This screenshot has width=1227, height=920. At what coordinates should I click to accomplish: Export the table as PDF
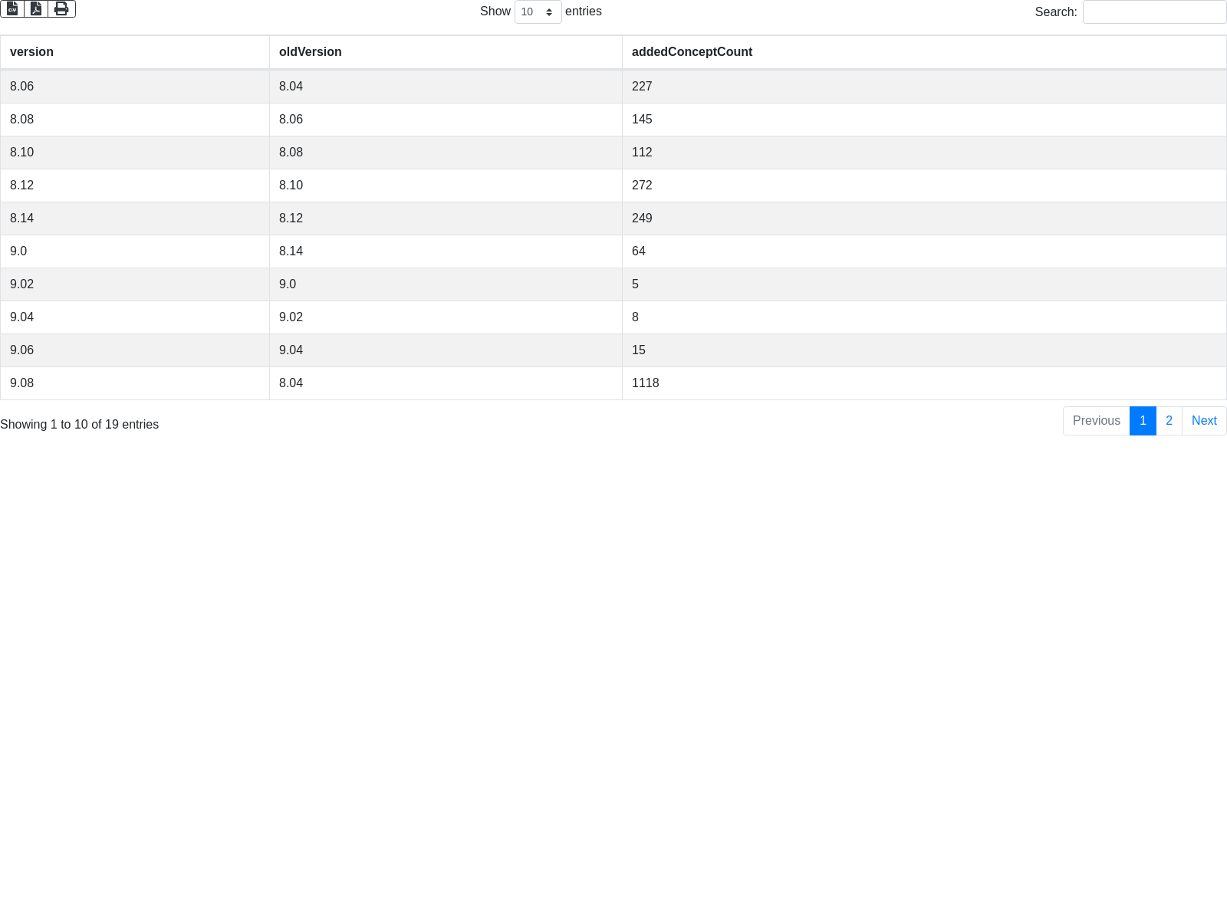tap(36, 8)
